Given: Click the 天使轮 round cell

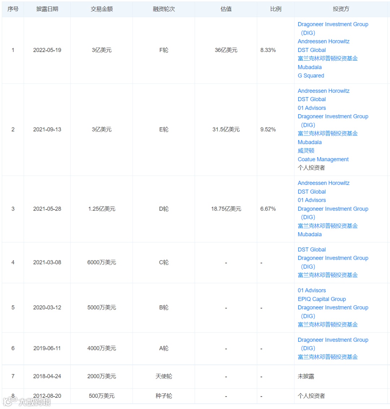Looking at the screenshot, I should tap(164, 376).
